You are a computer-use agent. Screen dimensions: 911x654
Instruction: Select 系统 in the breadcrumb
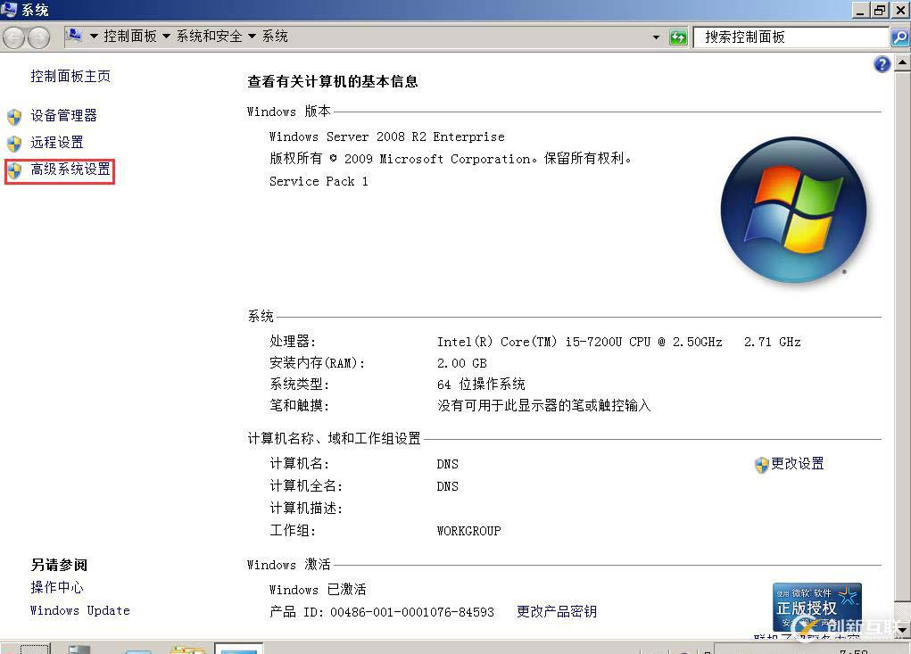point(275,36)
